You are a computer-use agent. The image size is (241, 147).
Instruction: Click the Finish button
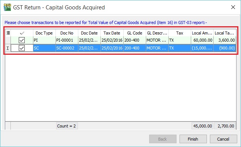(193, 139)
